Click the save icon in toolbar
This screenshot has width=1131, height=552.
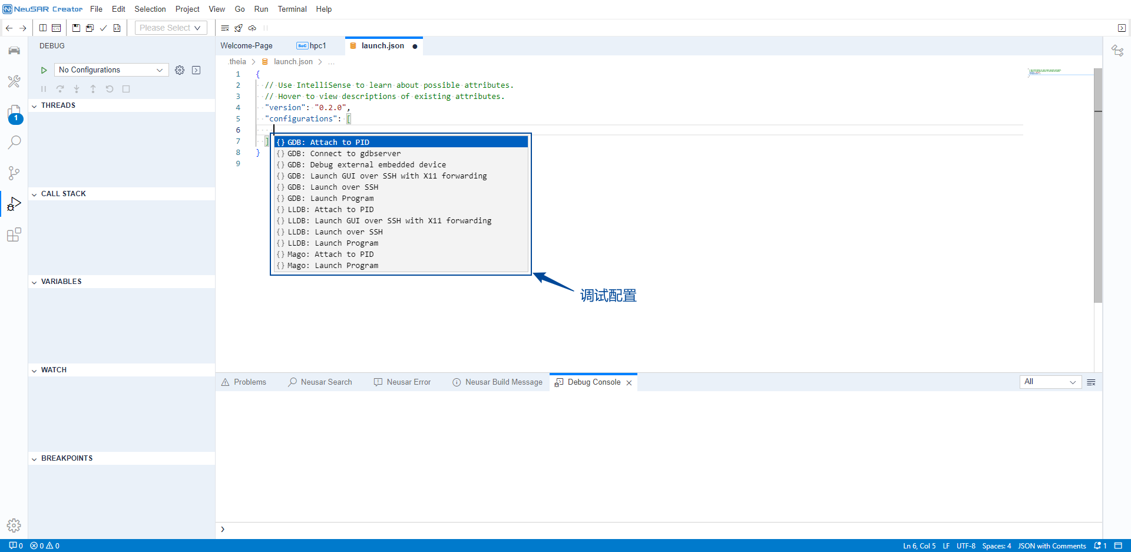pos(76,28)
